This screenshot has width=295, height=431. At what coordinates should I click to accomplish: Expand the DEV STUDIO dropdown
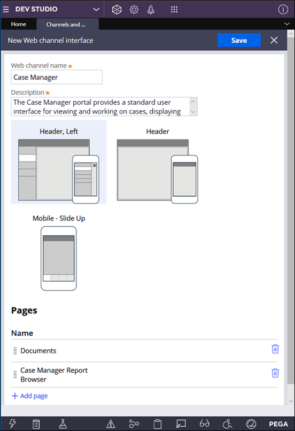(96, 9)
